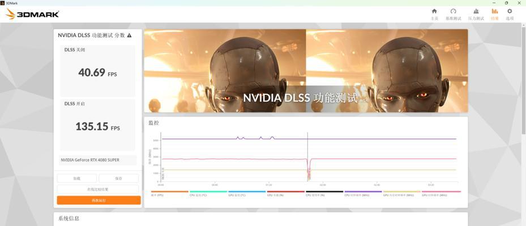Viewport: 526px width, 226px height.
Task: Toggle the black CPU load legend entry
Action: [324, 194]
